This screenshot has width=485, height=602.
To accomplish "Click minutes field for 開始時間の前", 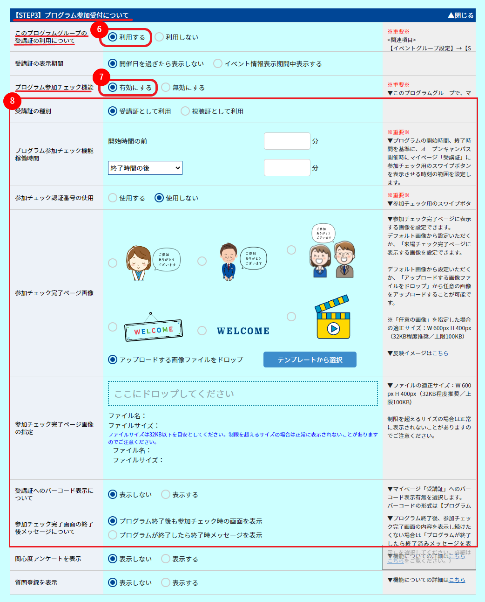I will click(x=287, y=141).
